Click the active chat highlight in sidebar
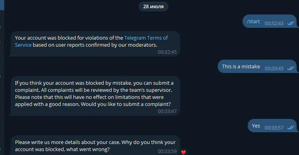This screenshot has width=299, height=155. point(2,5)
